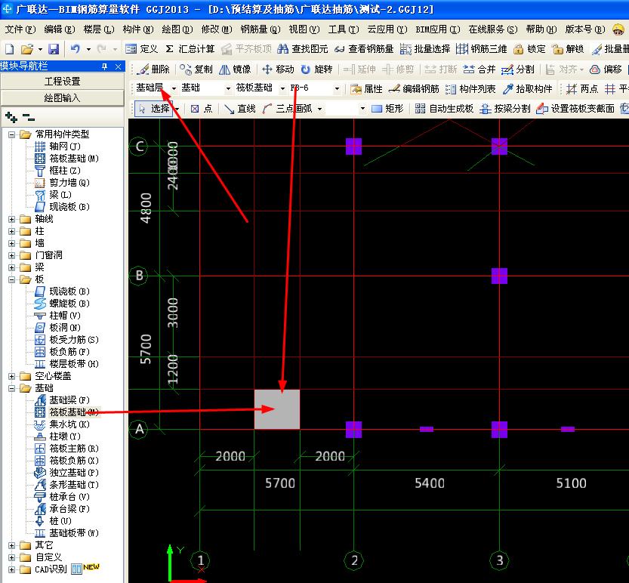Run 汇总计算 summary calculation
629x583 pixels.
click(190, 49)
